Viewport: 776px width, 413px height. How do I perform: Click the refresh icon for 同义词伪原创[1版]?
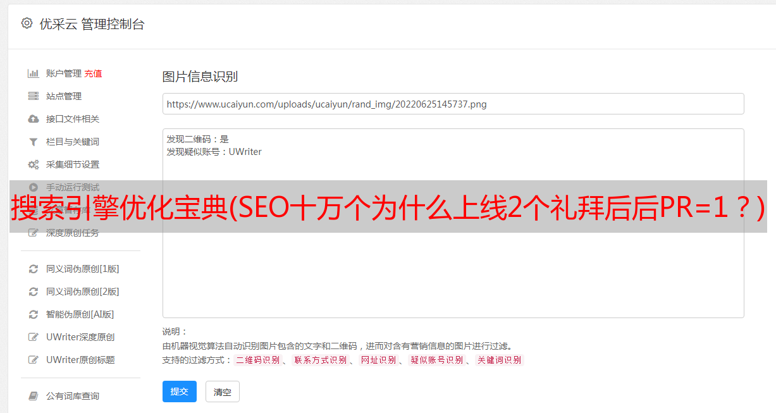[x=34, y=269]
